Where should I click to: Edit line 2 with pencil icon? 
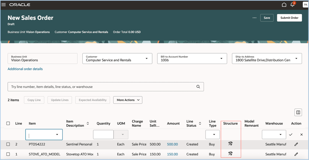pyautogui.click(x=296, y=144)
